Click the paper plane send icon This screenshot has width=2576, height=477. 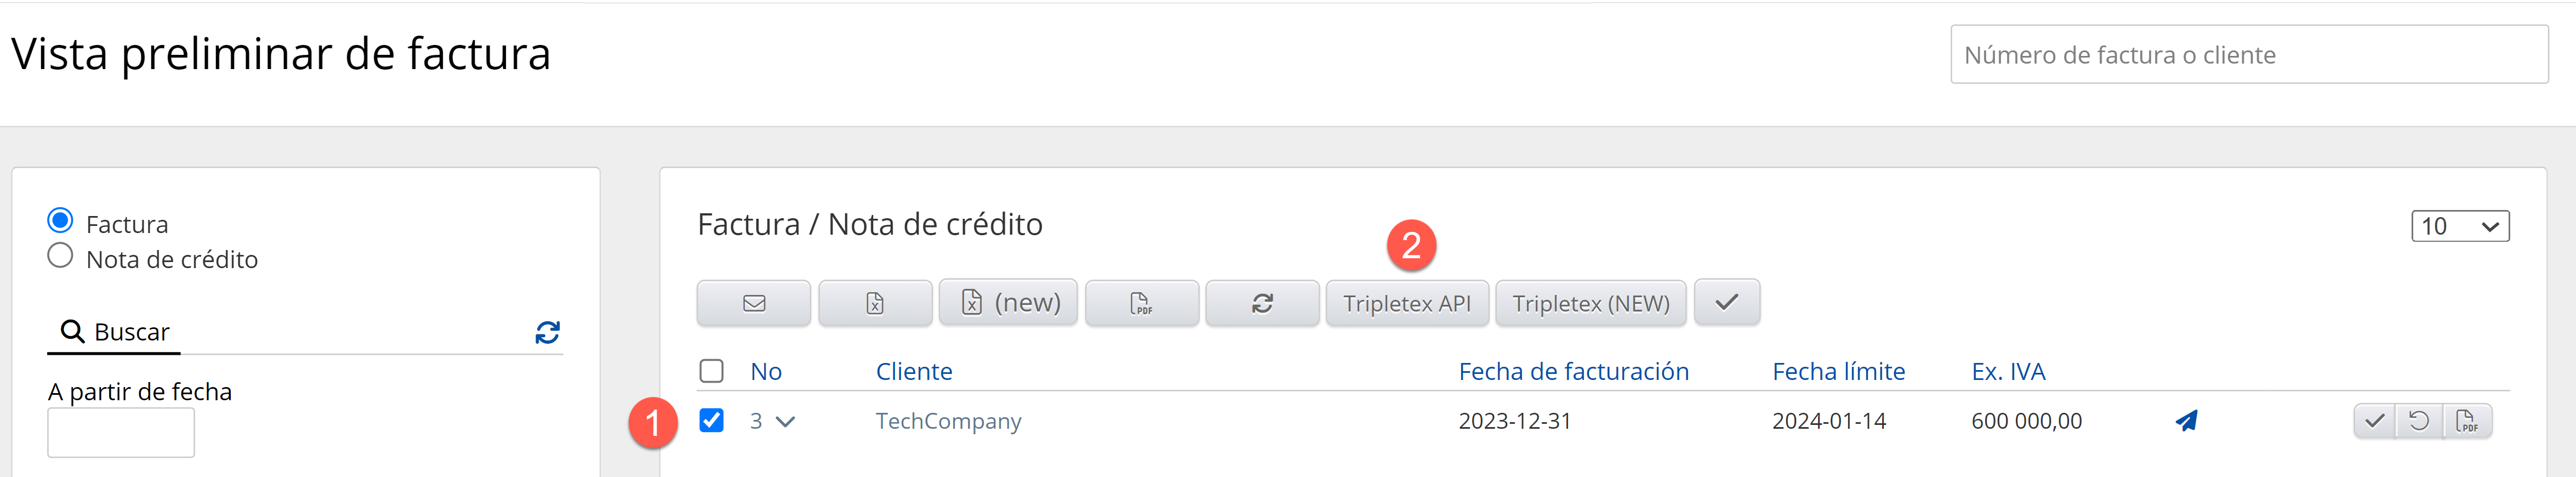tap(2186, 421)
